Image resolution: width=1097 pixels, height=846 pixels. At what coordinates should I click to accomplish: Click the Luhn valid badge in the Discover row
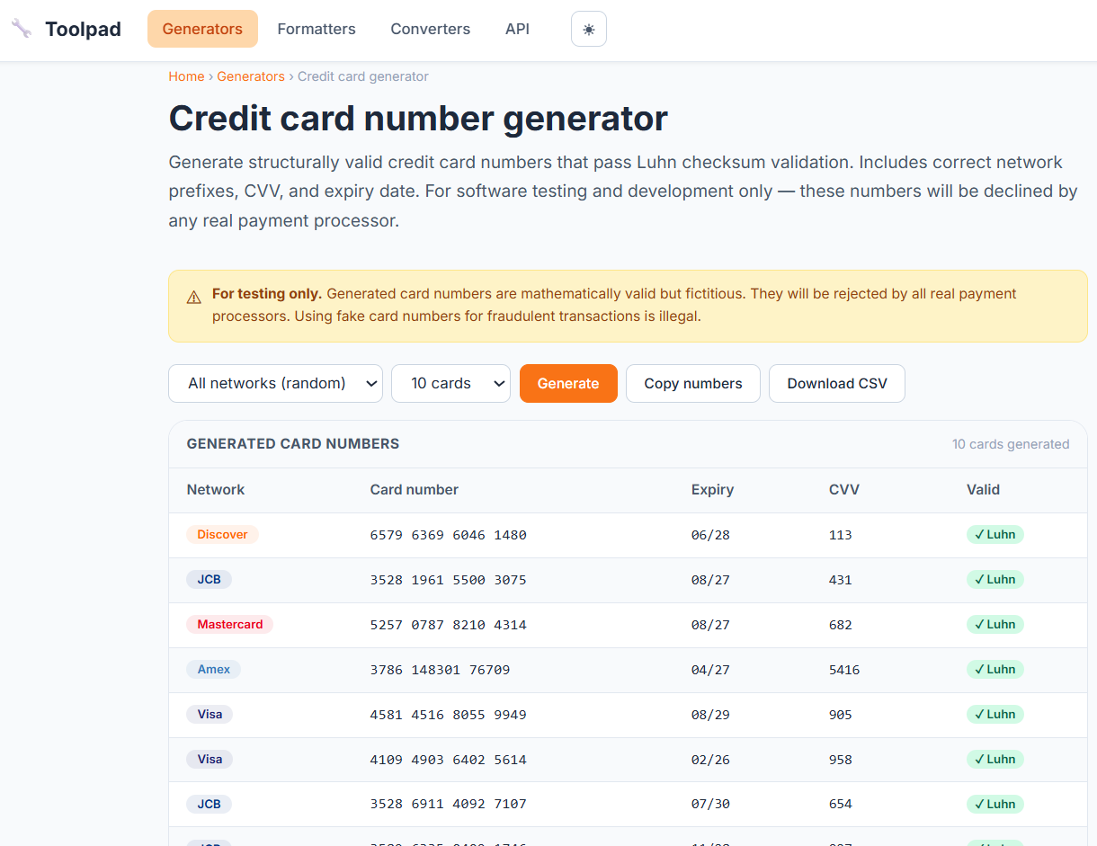994,535
